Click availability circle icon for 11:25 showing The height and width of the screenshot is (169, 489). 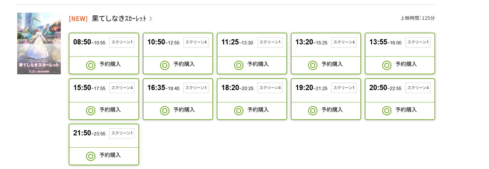(239, 65)
